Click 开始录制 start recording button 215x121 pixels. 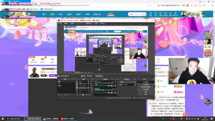146,84
